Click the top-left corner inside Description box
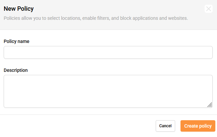The height and width of the screenshot is (137, 217). (x=7, y=79)
